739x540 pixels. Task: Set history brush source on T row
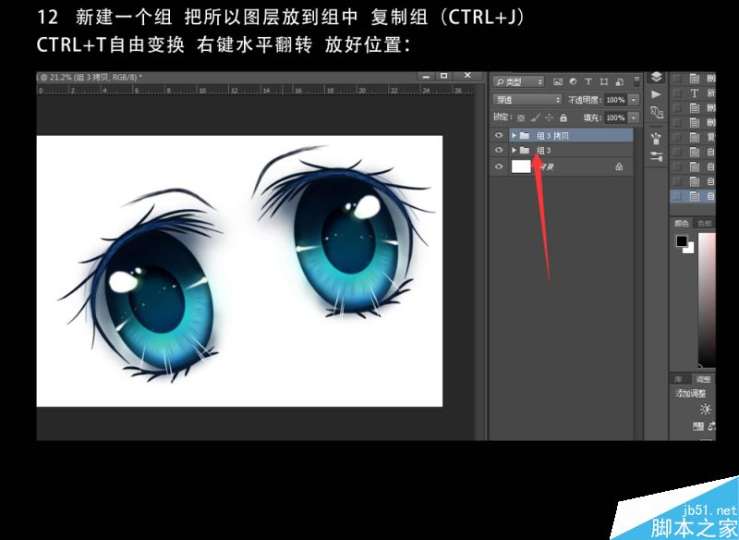tap(677, 93)
